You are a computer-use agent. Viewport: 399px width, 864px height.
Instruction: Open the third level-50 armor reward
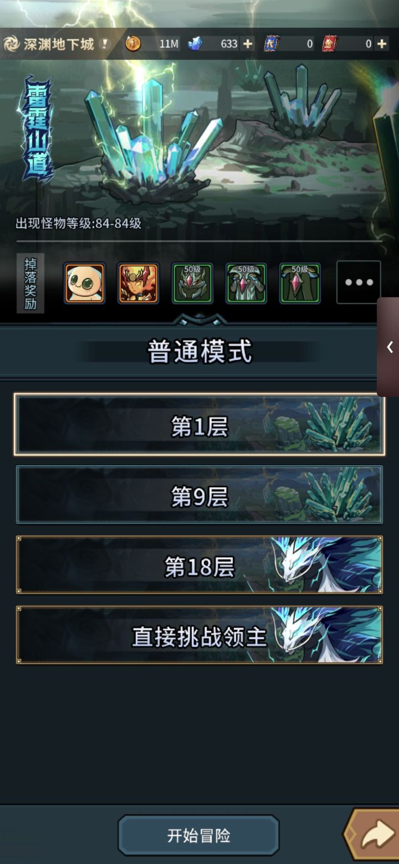pyautogui.click(x=300, y=283)
